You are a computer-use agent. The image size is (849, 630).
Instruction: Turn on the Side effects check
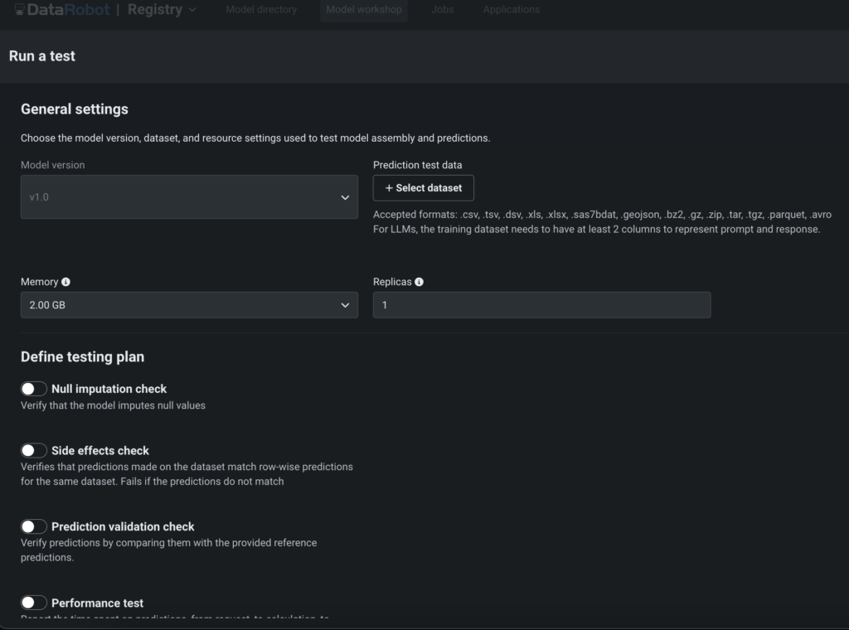pos(33,450)
